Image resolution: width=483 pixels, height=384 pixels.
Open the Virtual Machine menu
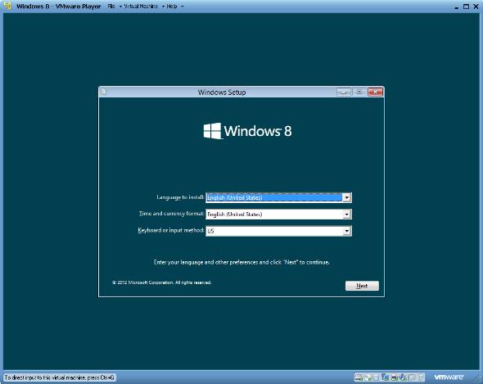pyautogui.click(x=141, y=7)
